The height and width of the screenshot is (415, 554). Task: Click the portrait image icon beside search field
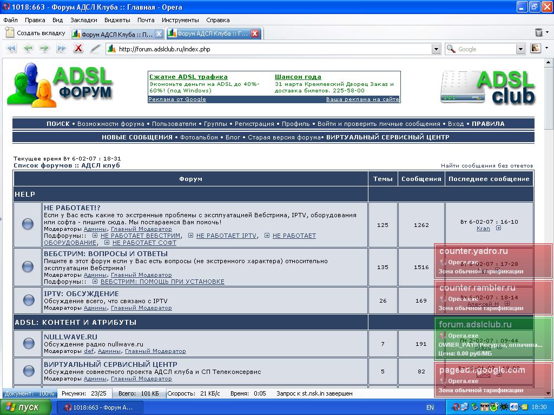(536, 48)
